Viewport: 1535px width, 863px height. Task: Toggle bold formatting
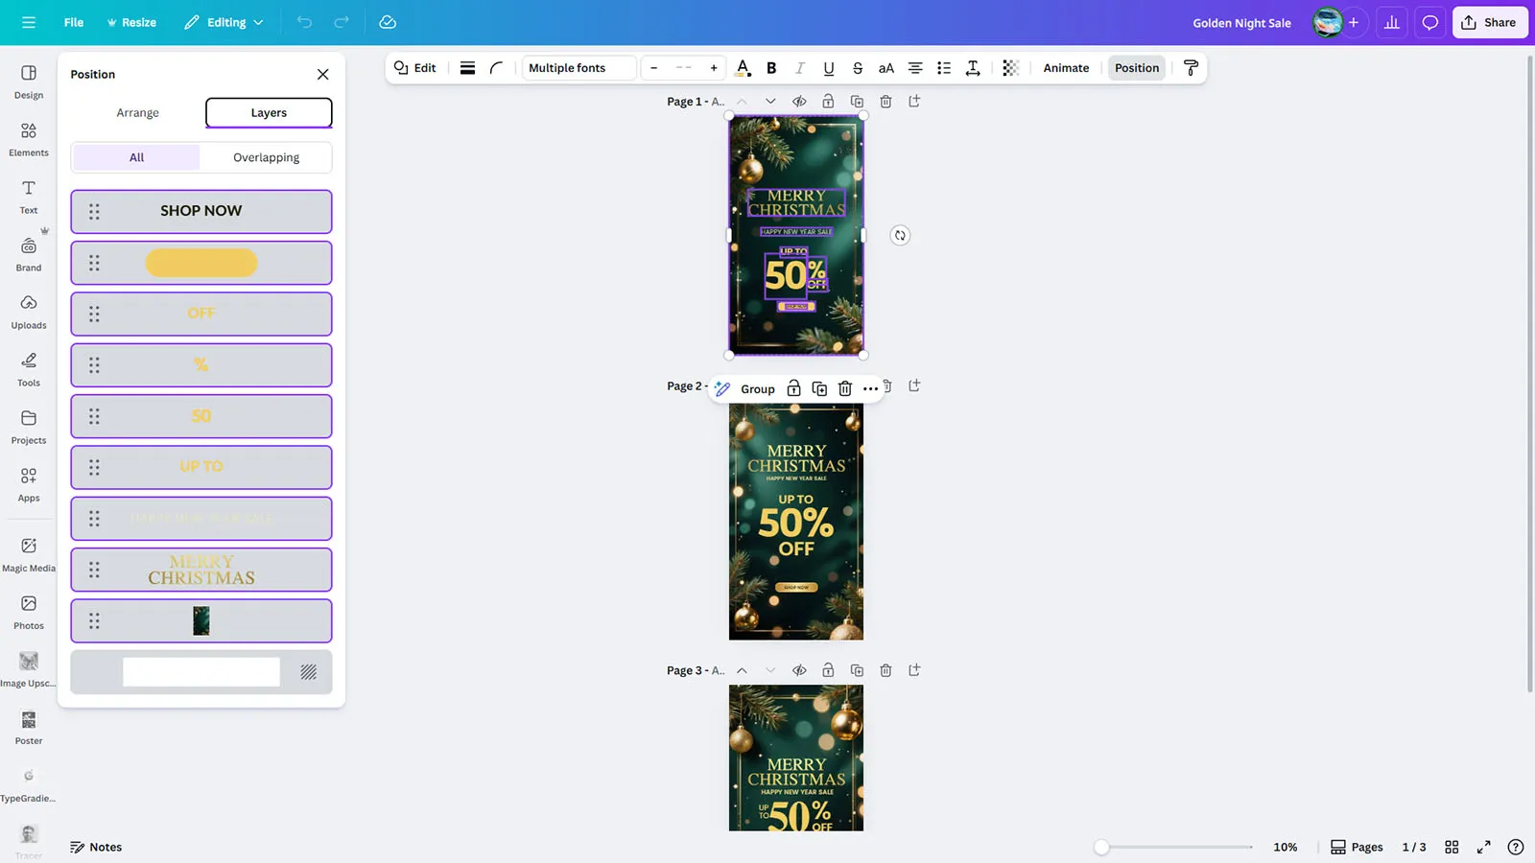click(771, 68)
